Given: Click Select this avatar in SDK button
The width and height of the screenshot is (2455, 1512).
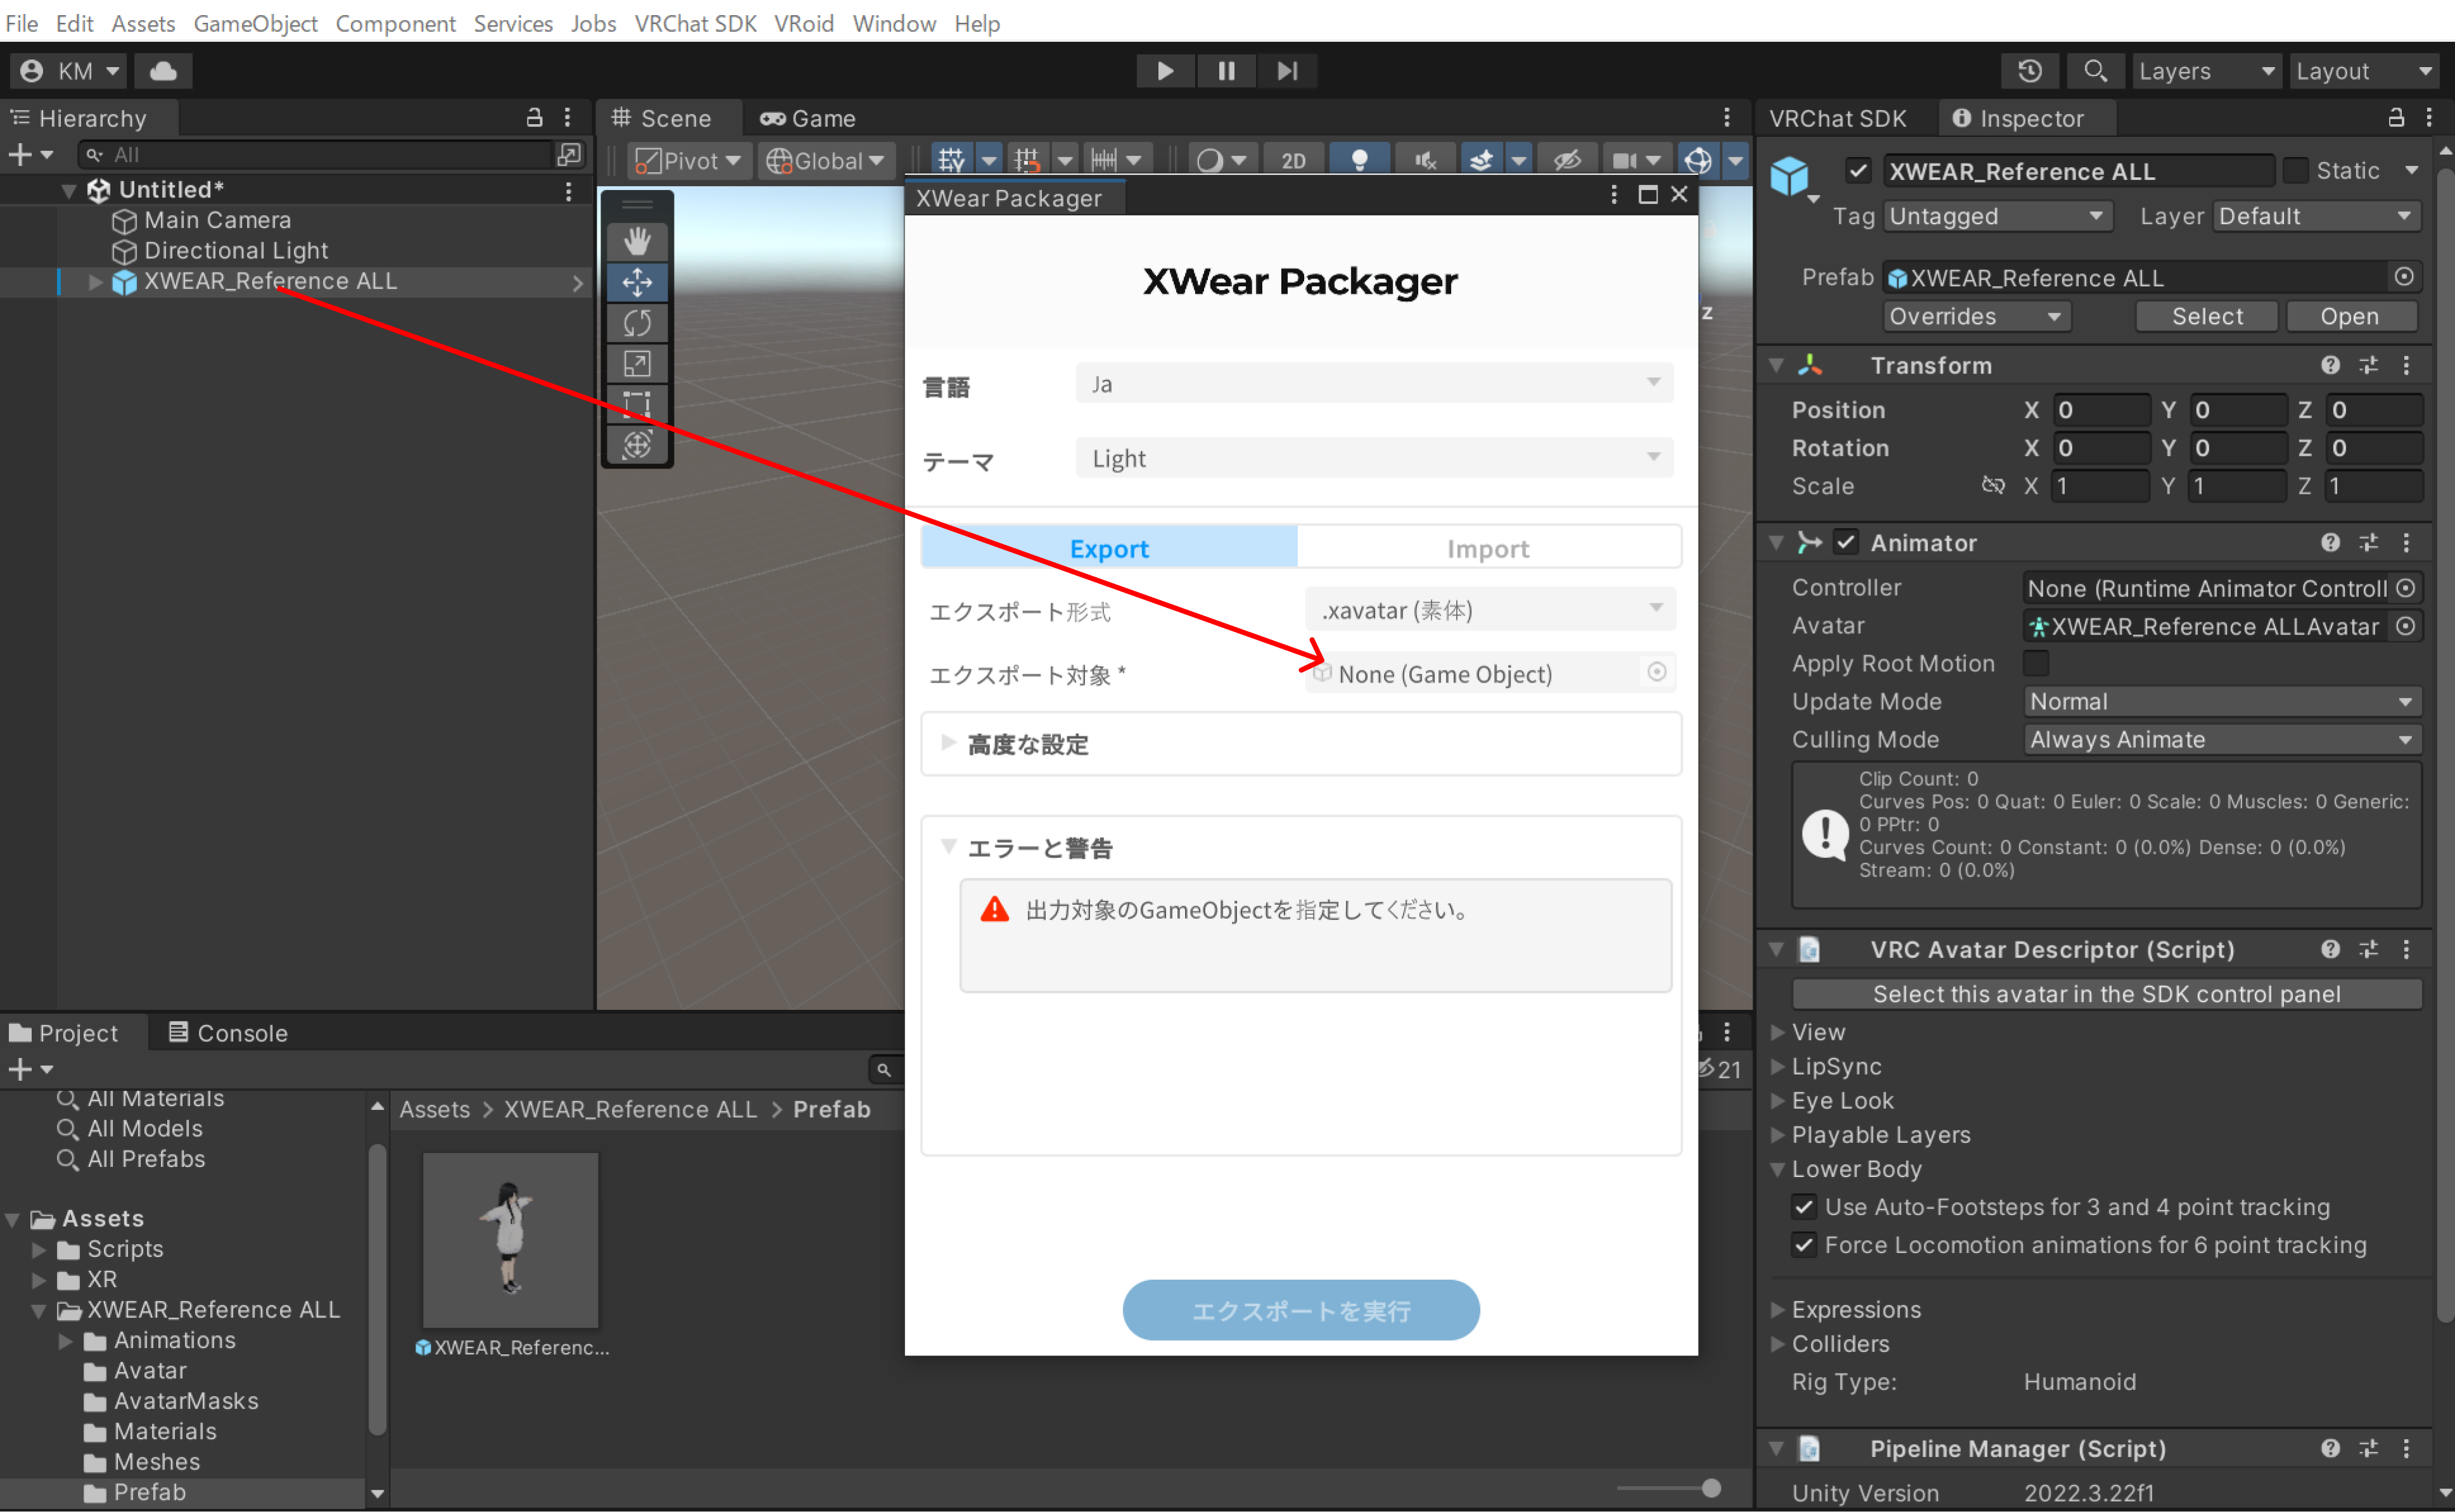Looking at the screenshot, I should point(2106,994).
